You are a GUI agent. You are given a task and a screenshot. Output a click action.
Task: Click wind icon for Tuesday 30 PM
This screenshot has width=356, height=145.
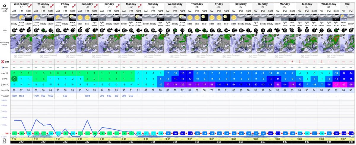(x=306, y=30)
